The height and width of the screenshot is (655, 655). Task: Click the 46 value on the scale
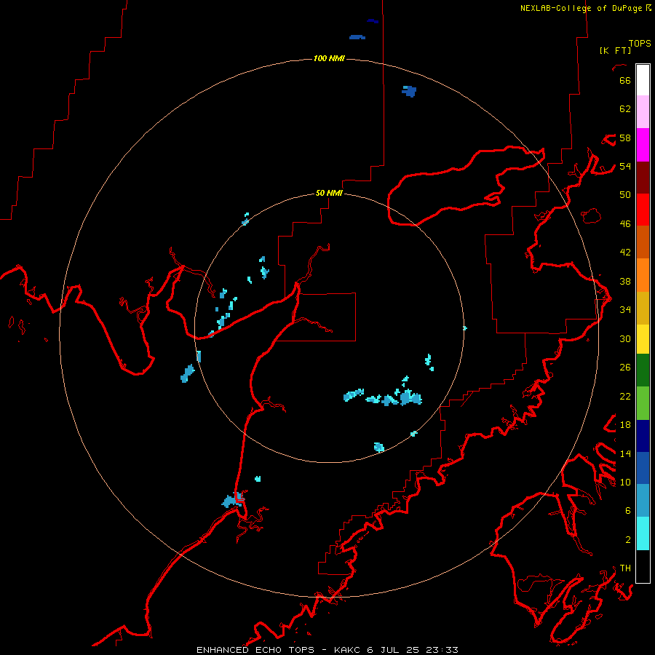tap(625, 224)
